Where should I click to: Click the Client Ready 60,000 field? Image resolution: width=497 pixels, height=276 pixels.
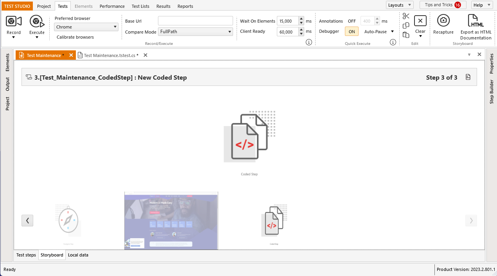tap(287, 32)
